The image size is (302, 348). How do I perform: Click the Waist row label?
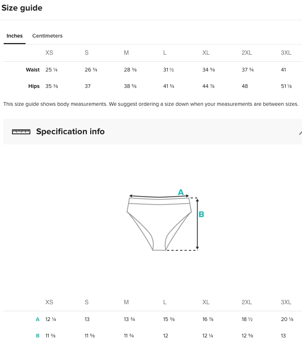[x=33, y=70]
